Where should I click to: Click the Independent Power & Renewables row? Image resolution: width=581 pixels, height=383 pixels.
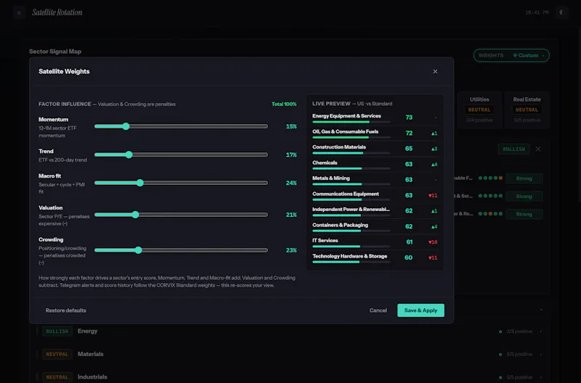pyautogui.click(x=375, y=211)
